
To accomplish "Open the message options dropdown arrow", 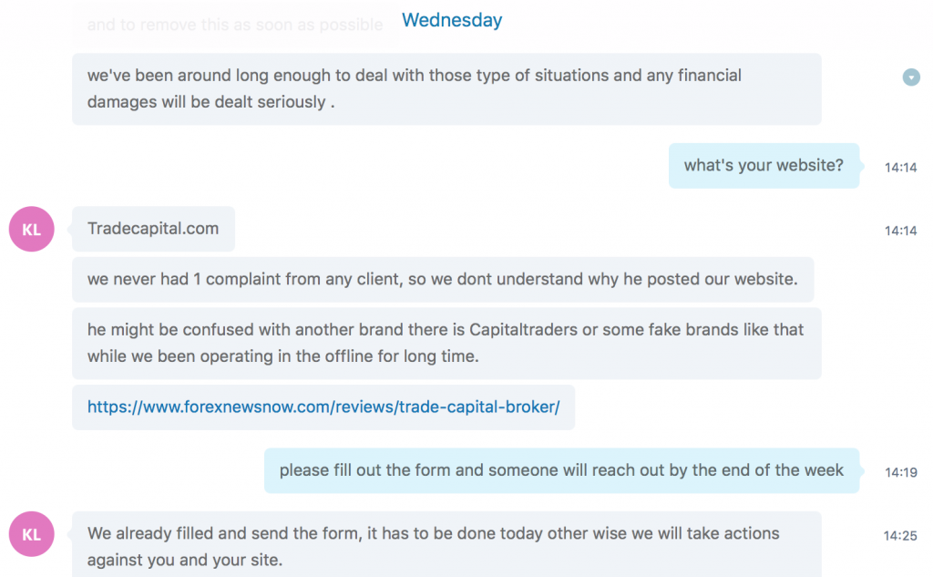I will (910, 77).
